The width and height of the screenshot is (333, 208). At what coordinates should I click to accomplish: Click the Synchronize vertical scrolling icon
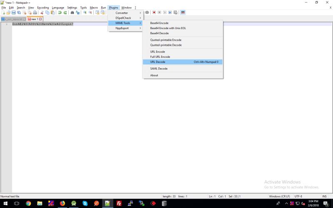(x=97, y=12)
